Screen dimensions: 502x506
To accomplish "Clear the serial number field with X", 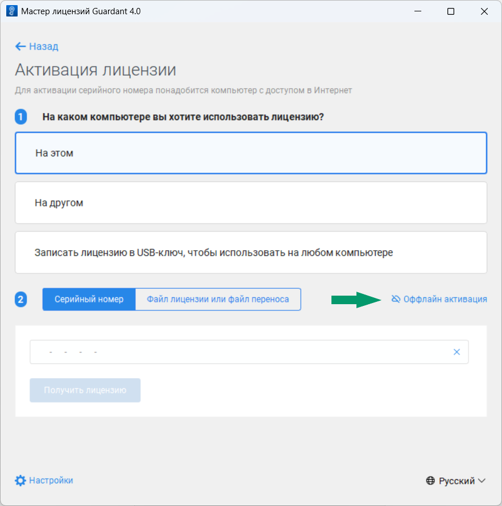I will pos(457,352).
